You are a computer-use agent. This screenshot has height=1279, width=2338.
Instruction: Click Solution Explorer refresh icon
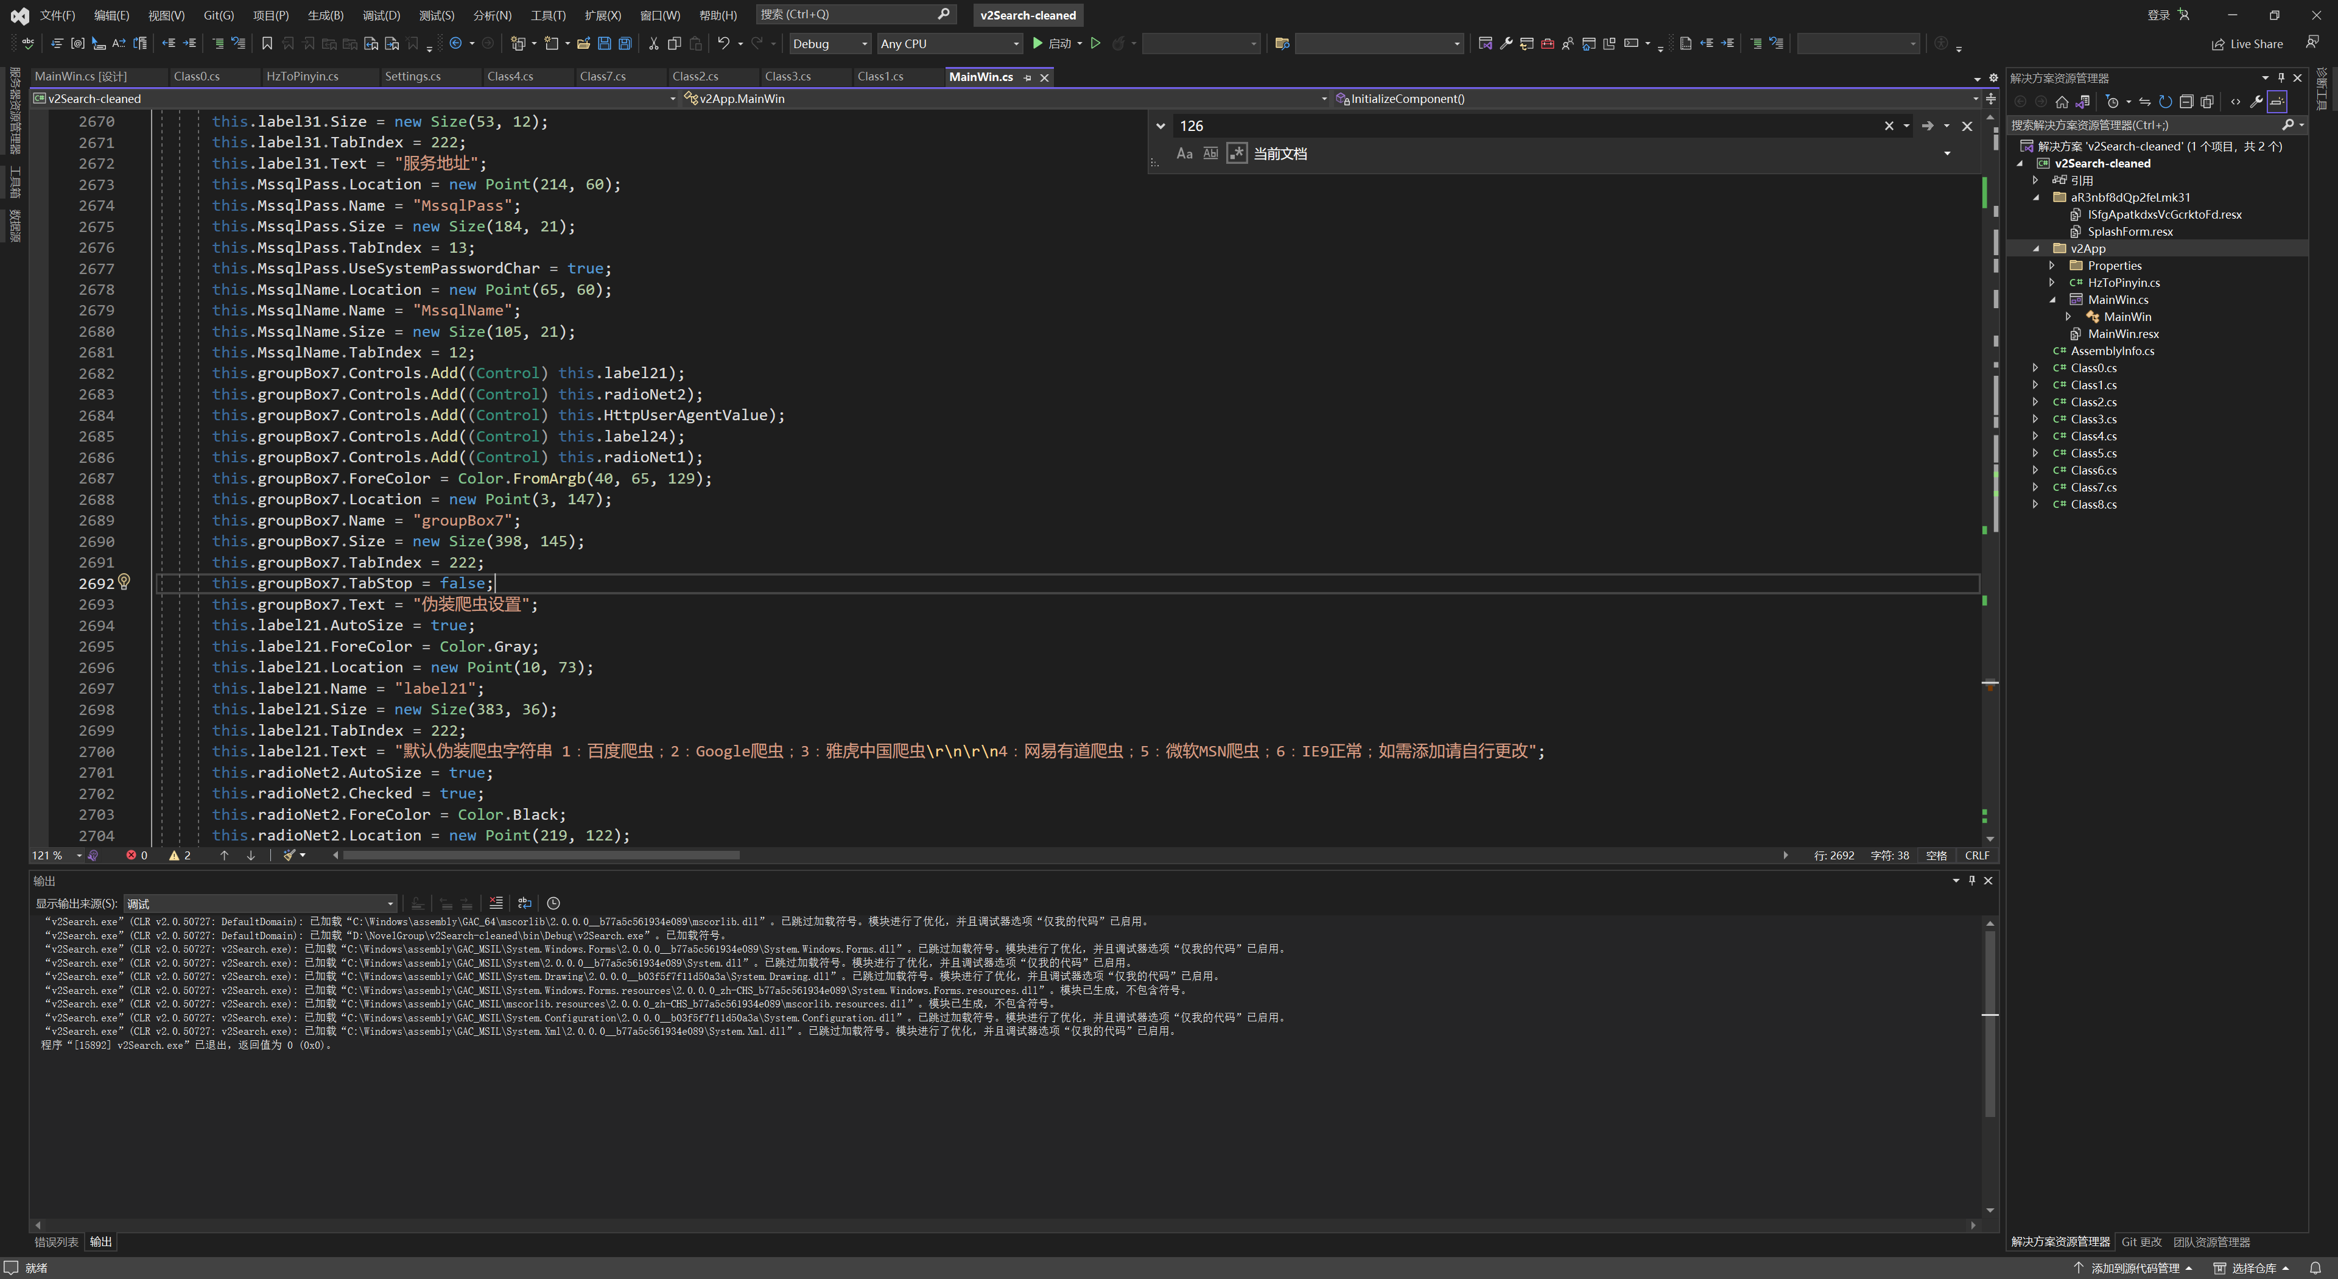click(x=2166, y=102)
